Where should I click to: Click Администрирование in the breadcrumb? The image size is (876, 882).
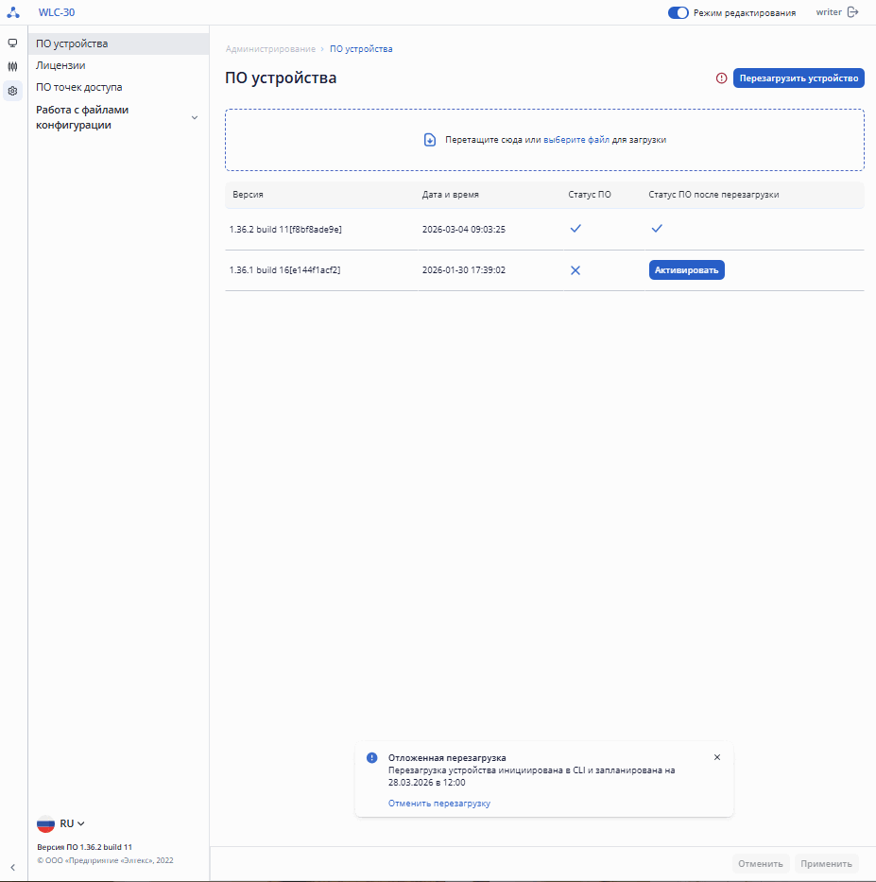point(270,49)
